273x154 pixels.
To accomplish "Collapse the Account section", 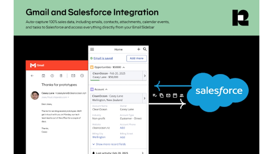I will point(106,89).
